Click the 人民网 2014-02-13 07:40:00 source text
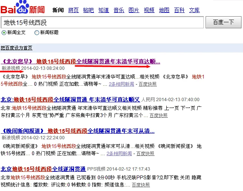Image resolution: width=243 pixels, height=191 pixels. coord(170,100)
